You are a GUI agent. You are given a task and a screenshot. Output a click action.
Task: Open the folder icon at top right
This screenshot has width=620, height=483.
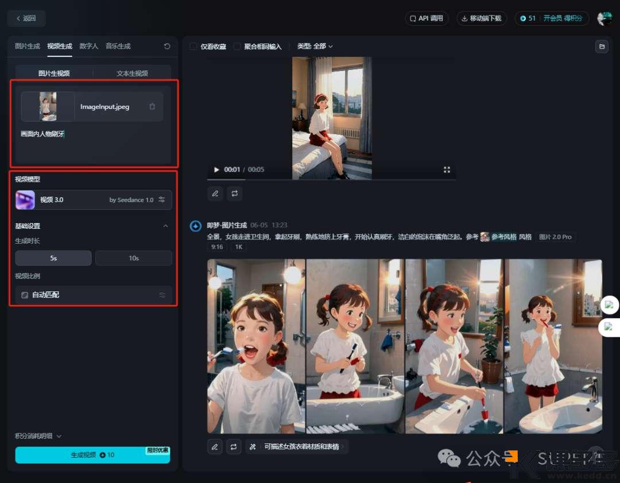[x=602, y=46]
